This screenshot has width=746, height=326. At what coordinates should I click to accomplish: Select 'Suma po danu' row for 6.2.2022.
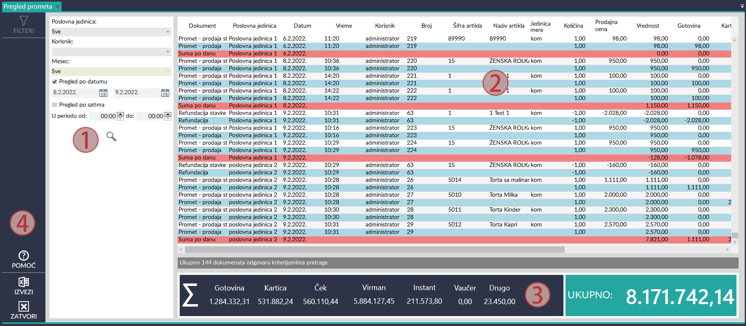coord(454,53)
